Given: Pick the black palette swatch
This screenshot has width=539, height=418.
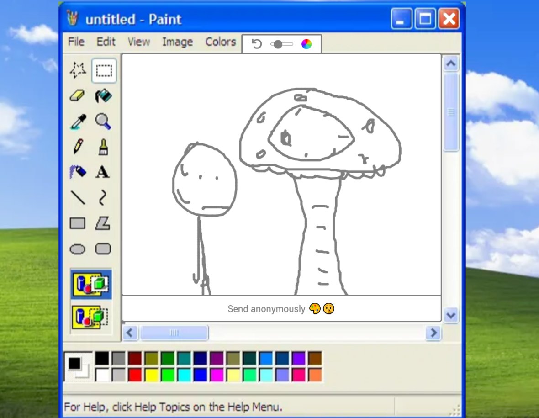Looking at the screenshot, I should pyautogui.click(x=102, y=358).
